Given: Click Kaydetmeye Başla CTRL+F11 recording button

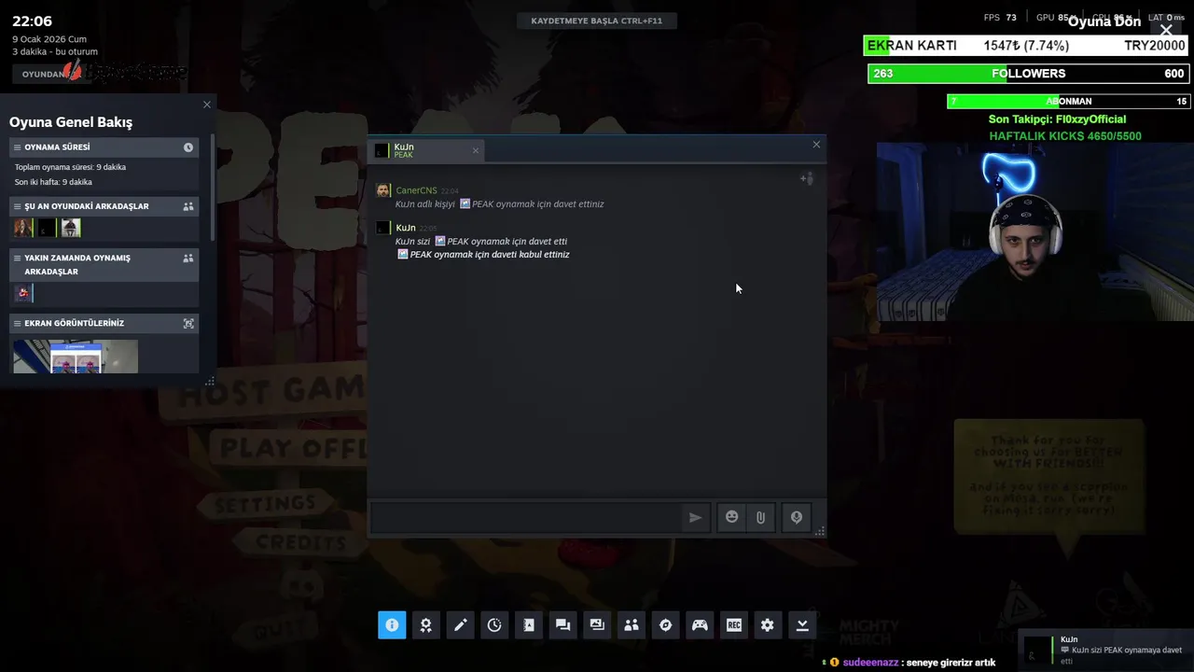Looking at the screenshot, I should [x=597, y=21].
